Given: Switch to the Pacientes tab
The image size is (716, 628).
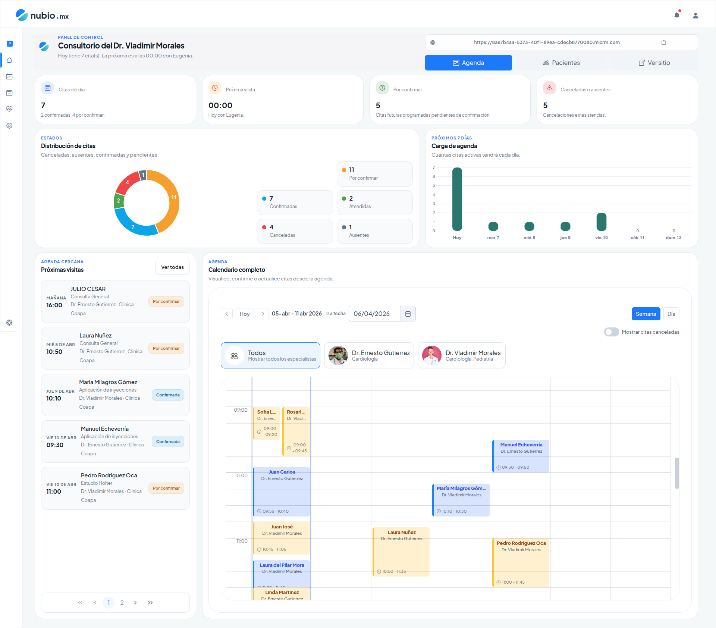Looking at the screenshot, I should tap(561, 63).
